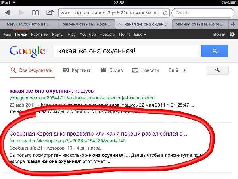Click the Войти sign-in button
The width and height of the screenshot is (238, 179).
tap(219, 35)
